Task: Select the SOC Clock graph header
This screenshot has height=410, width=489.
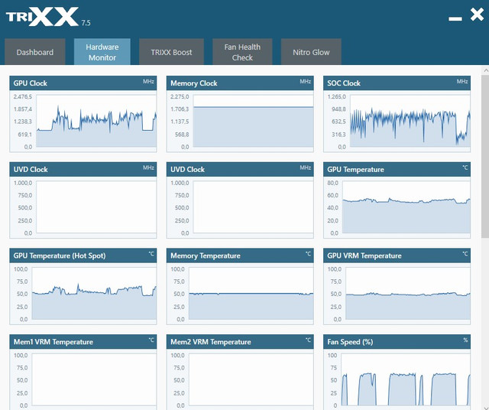Action: tap(397, 83)
